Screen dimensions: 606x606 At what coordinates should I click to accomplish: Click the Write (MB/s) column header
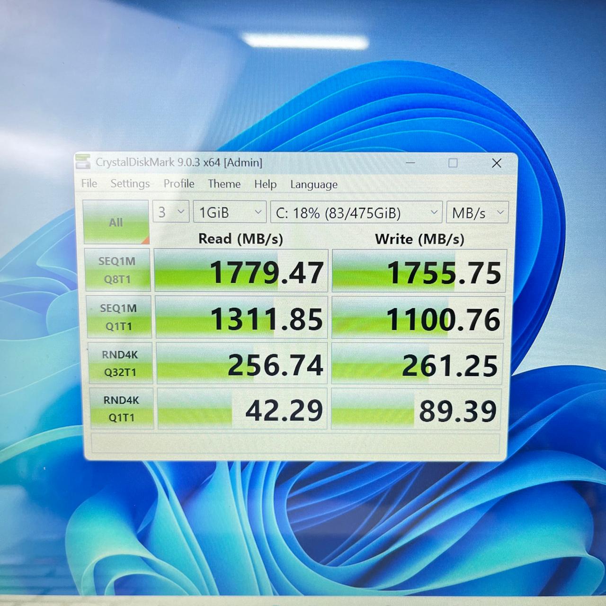click(x=419, y=239)
